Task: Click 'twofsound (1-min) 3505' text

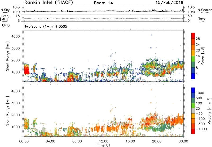Action: pyautogui.click(x=46, y=26)
